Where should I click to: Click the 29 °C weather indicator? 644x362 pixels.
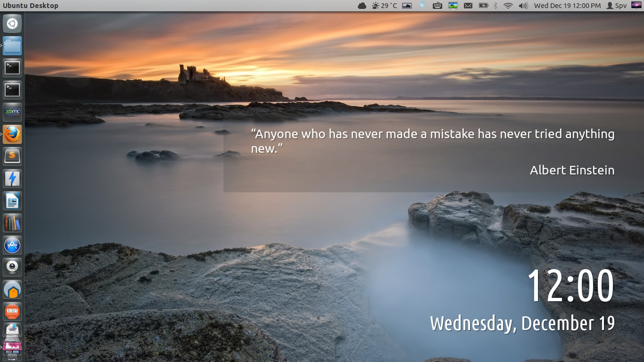point(384,6)
